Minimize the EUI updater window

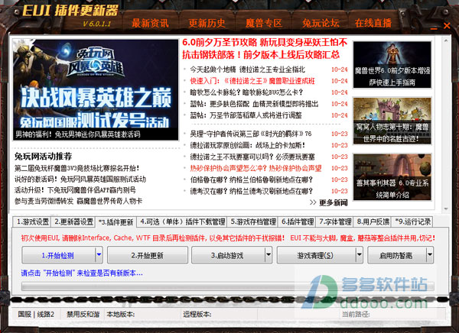(434, 28)
